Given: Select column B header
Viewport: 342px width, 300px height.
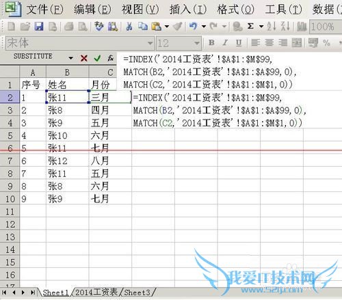Looking at the screenshot, I should (x=67, y=72).
